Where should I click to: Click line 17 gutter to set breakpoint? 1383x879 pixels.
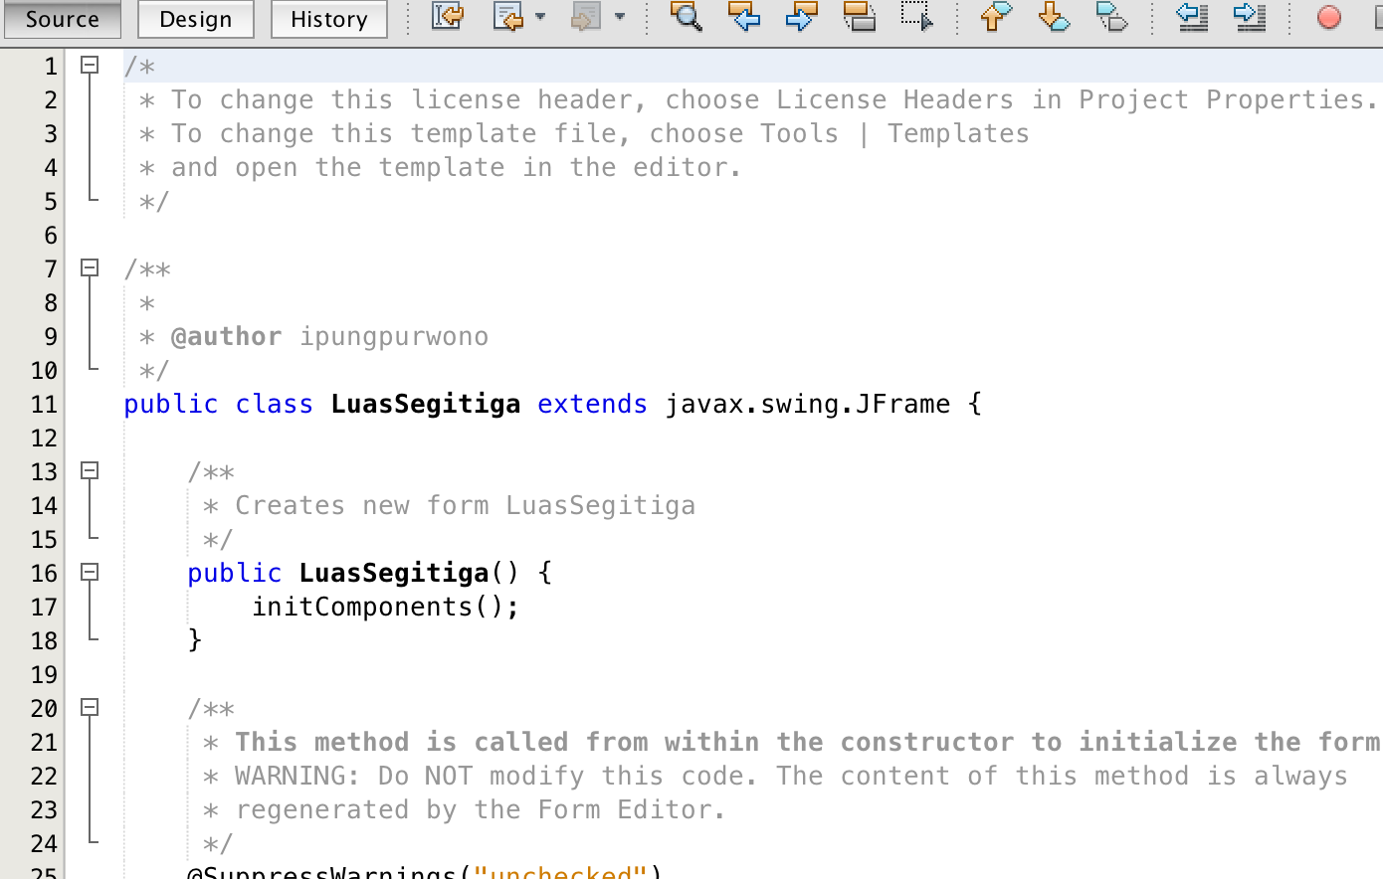[x=44, y=607]
